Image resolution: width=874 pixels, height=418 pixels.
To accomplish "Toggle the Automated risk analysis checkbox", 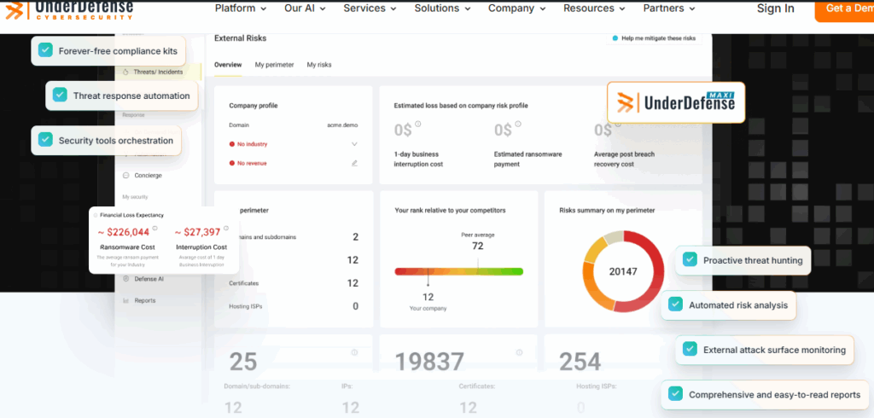I will click(676, 305).
